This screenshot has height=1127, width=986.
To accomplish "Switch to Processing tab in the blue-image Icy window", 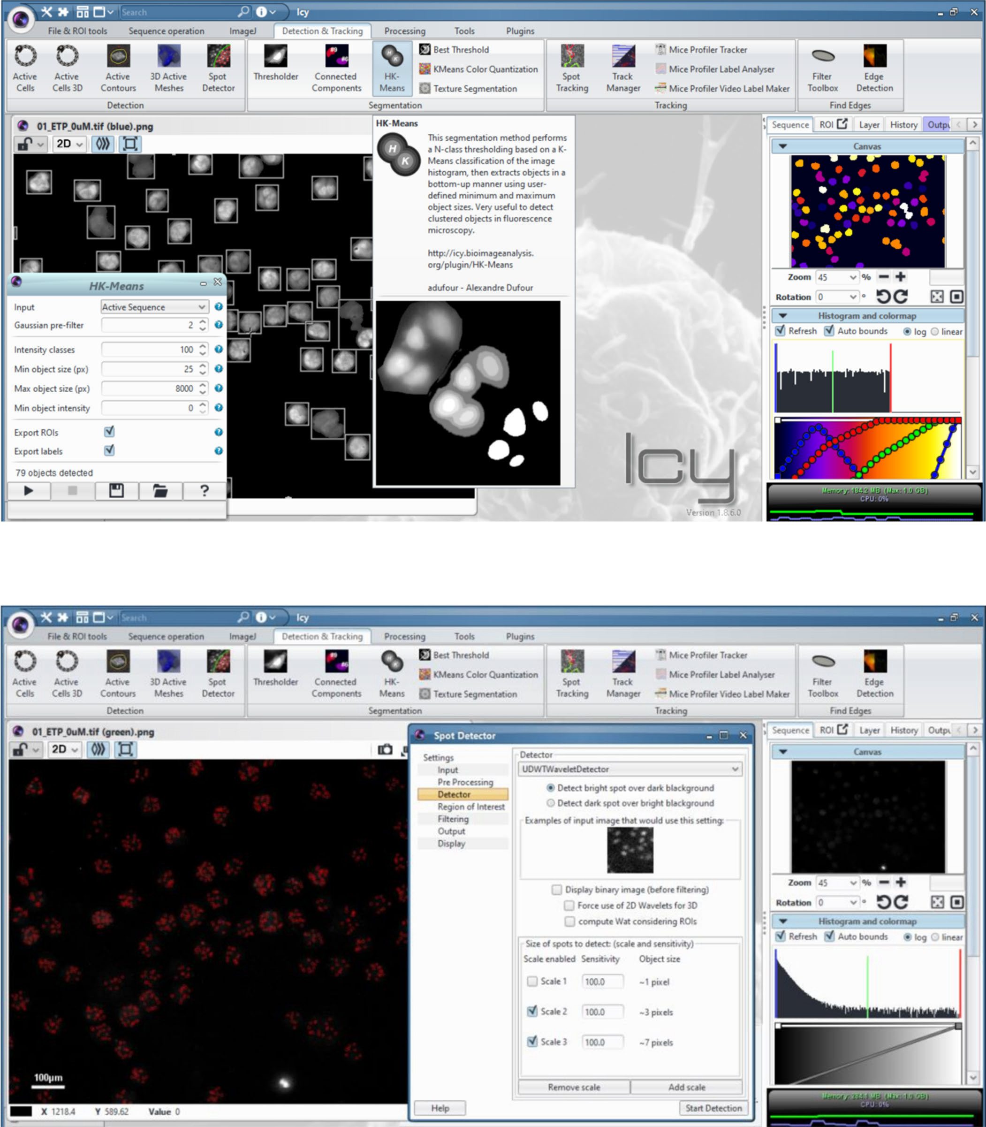I will tap(404, 31).
